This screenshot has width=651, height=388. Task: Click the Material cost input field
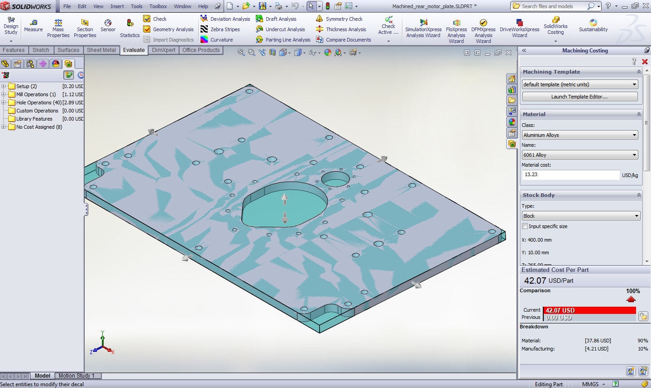570,175
